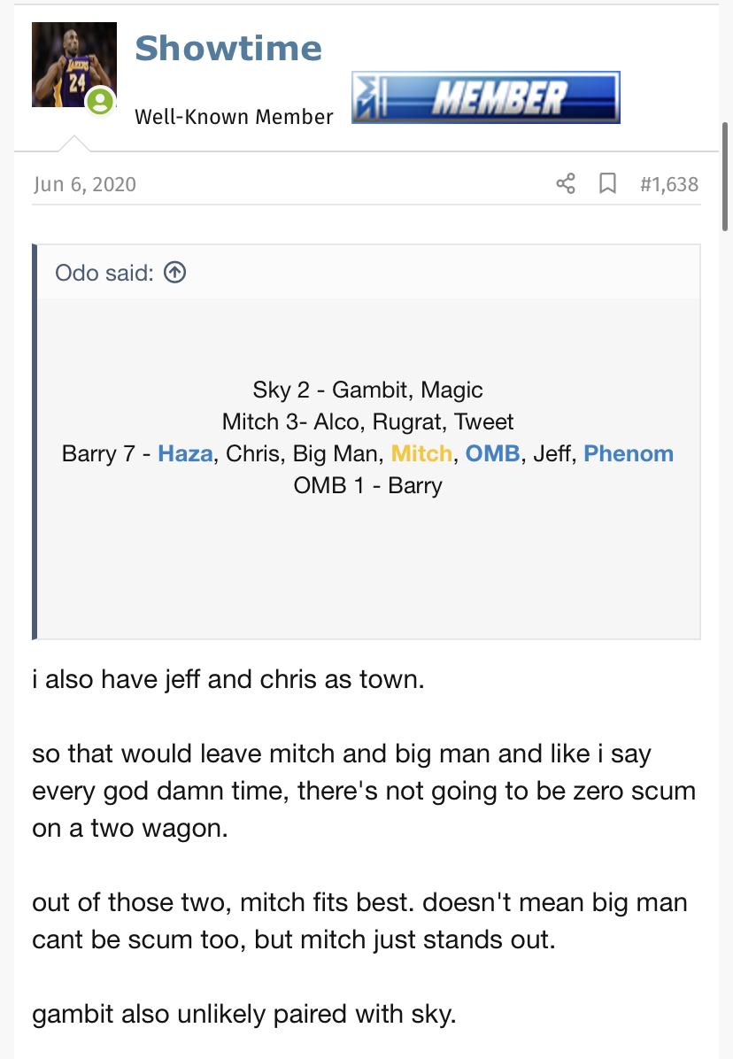Click the blue Phenom name in the quote
The image size is (733, 1059).
click(629, 453)
